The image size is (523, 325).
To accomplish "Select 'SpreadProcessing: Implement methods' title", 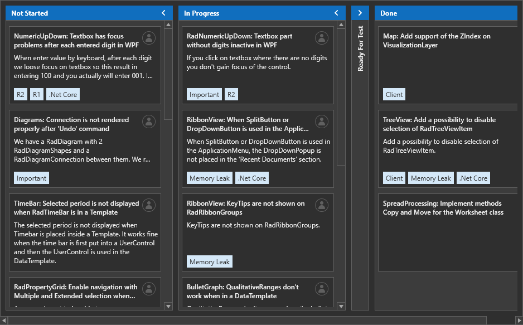I will pos(443,208).
